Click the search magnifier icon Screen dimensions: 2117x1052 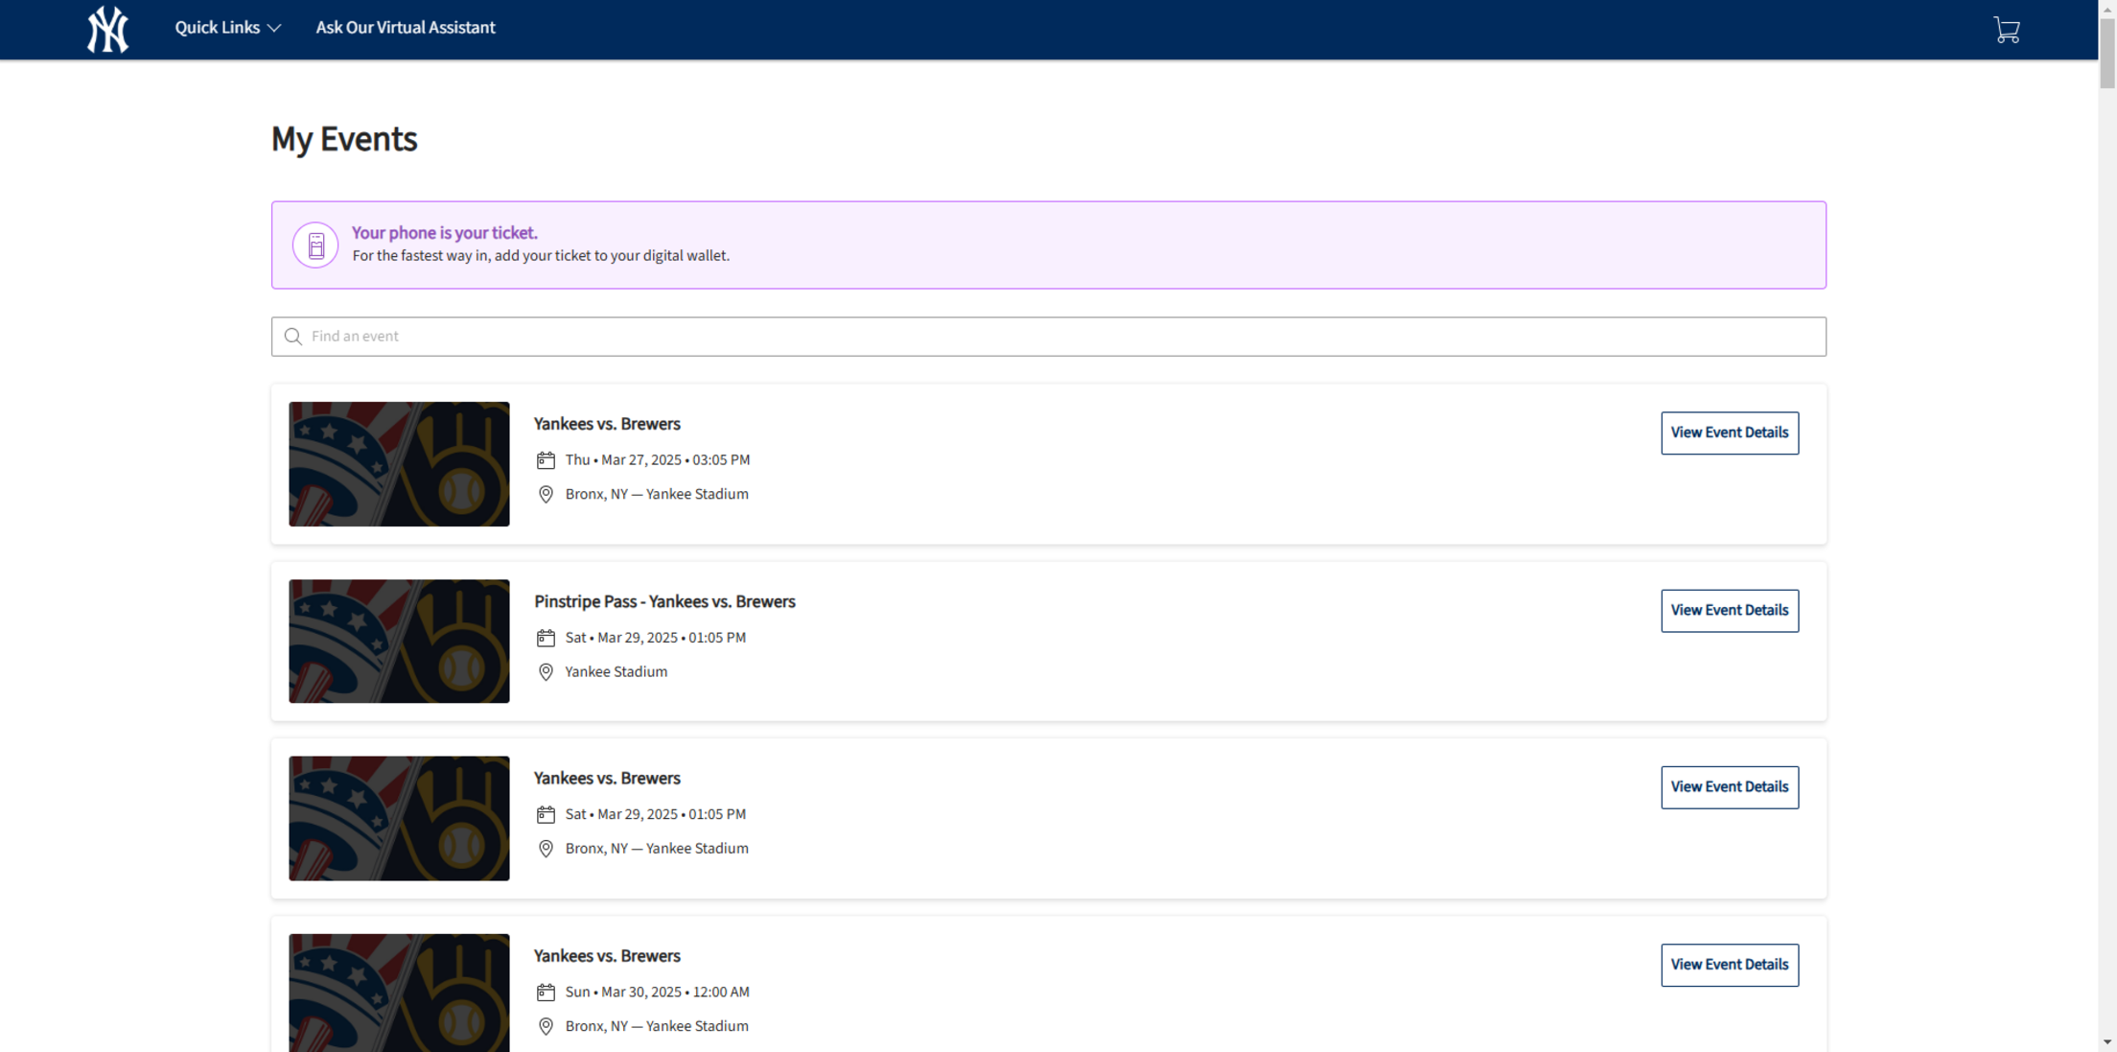pos(293,337)
